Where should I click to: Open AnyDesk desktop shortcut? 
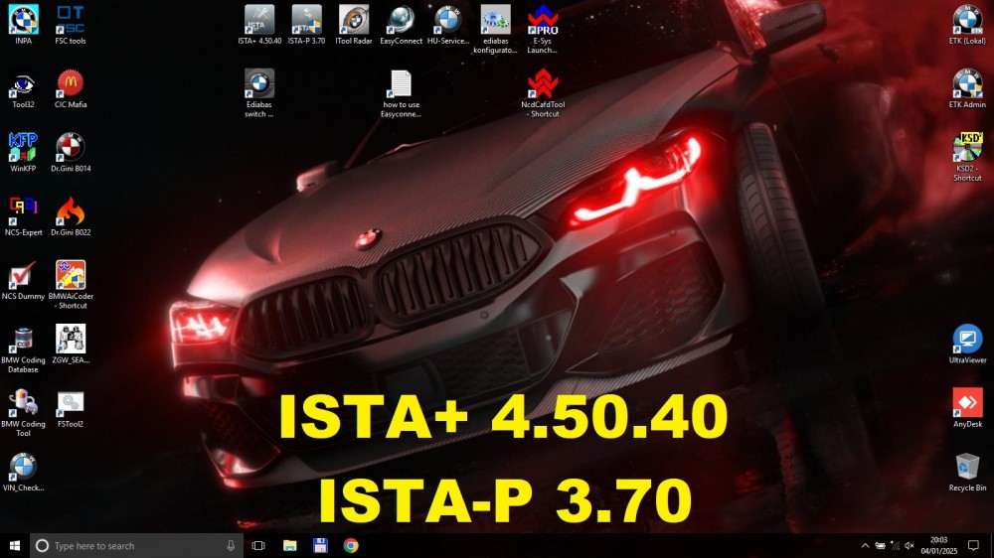(x=967, y=408)
